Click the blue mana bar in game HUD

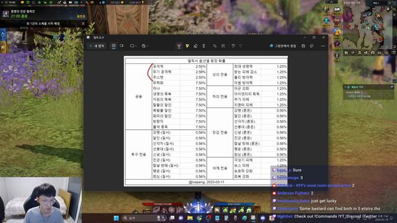pos(234,204)
